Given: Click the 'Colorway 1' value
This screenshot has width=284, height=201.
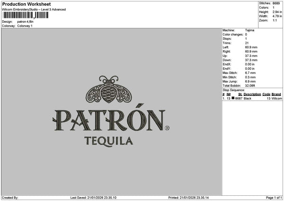Looking at the screenshot, I should coord(25,26).
